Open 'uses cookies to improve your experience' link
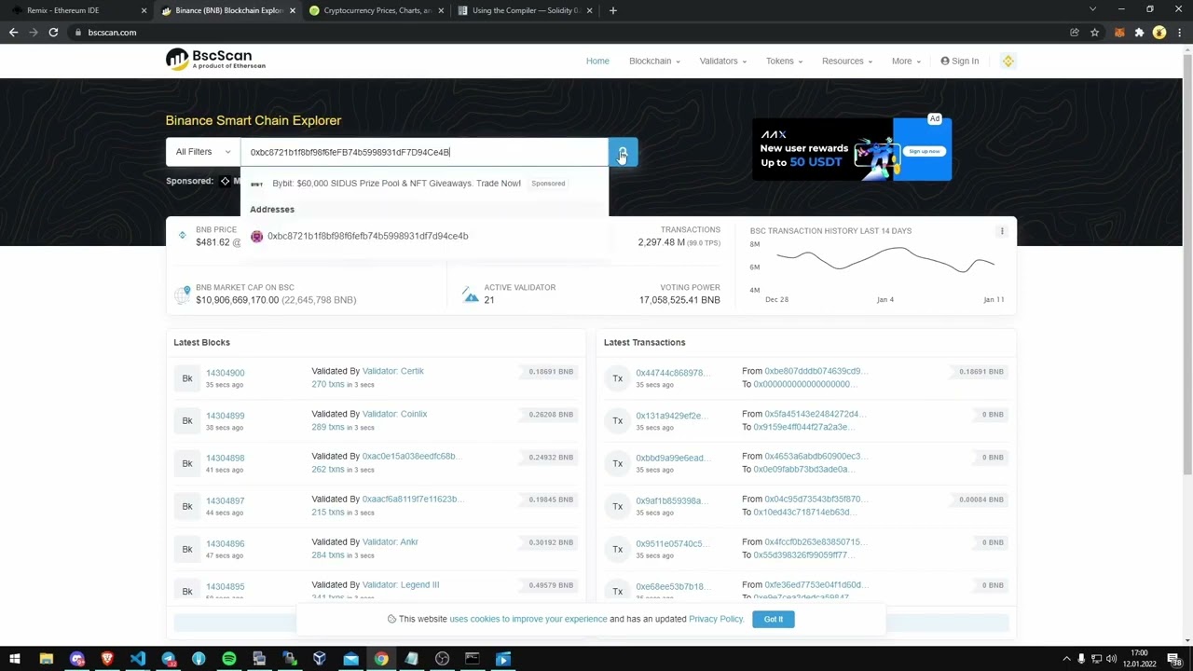Image resolution: width=1193 pixels, height=671 pixels. coord(528,620)
